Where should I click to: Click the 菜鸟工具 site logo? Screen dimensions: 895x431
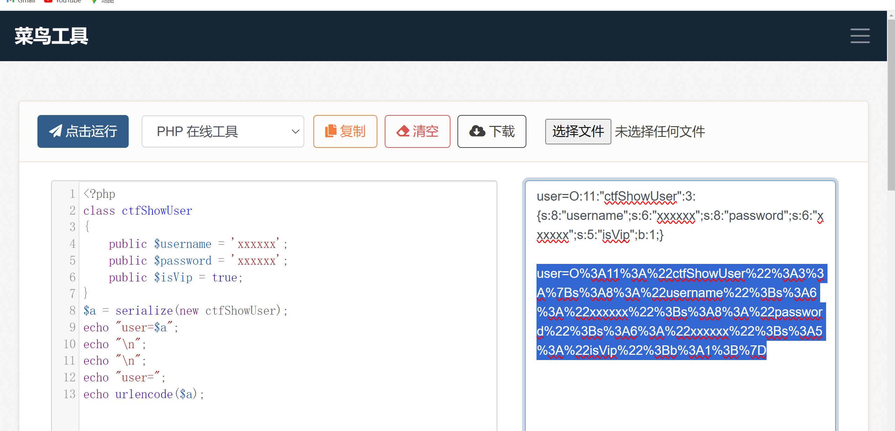click(51, 36)
